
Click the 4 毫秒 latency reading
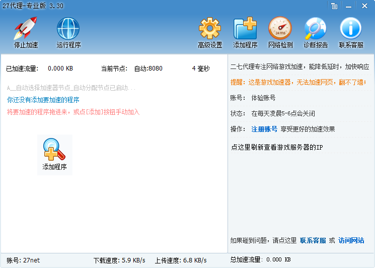coord(200,69)
